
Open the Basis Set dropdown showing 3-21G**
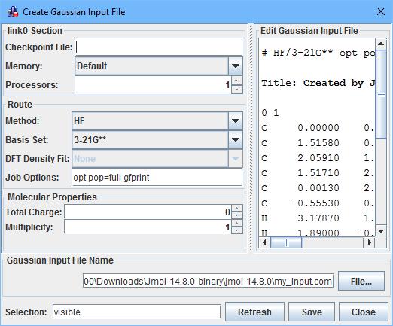coord(236,139)
